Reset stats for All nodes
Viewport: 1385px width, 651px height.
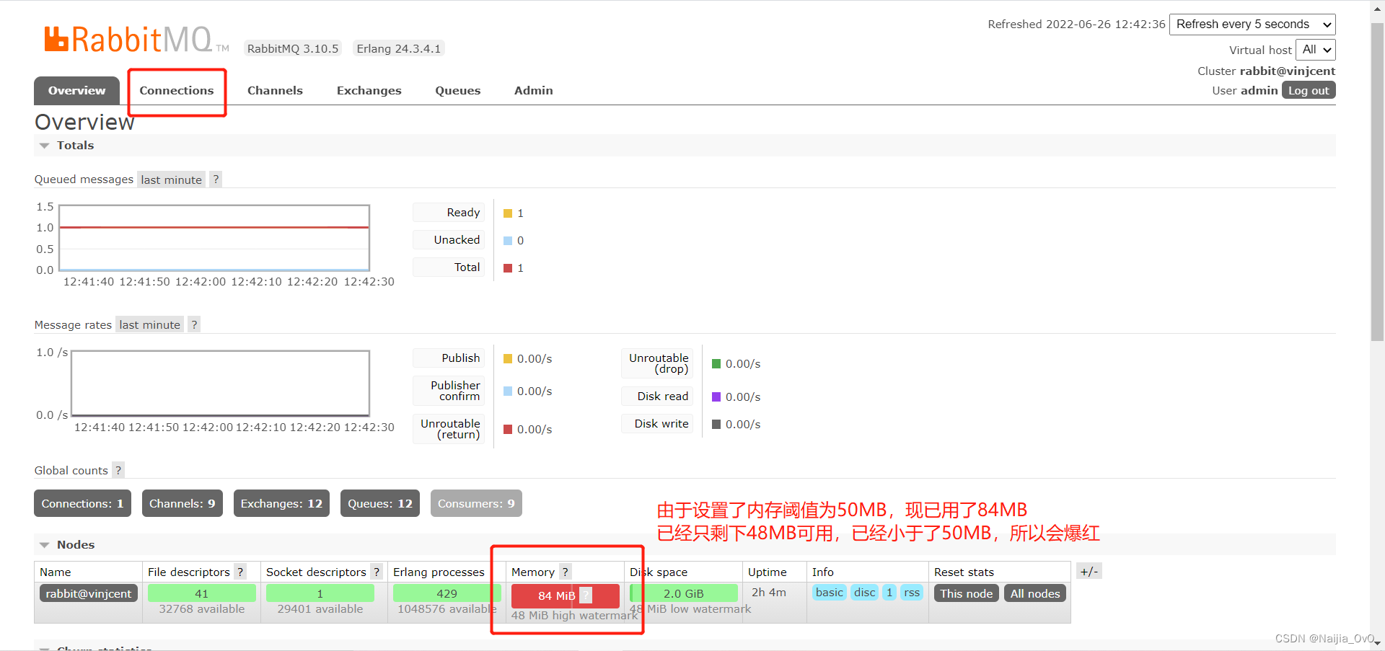[1035, 593]
